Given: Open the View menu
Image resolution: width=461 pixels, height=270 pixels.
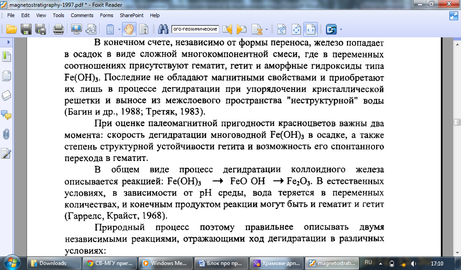Looking at the screenshot, I should [41, 15].
